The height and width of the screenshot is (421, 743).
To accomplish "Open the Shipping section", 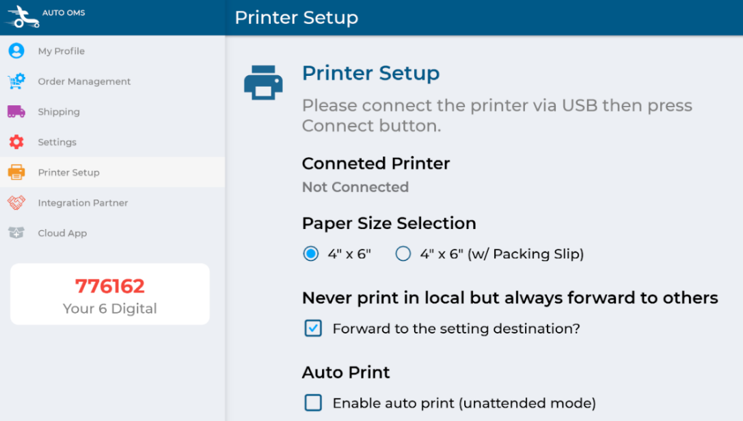I will 59,111.
